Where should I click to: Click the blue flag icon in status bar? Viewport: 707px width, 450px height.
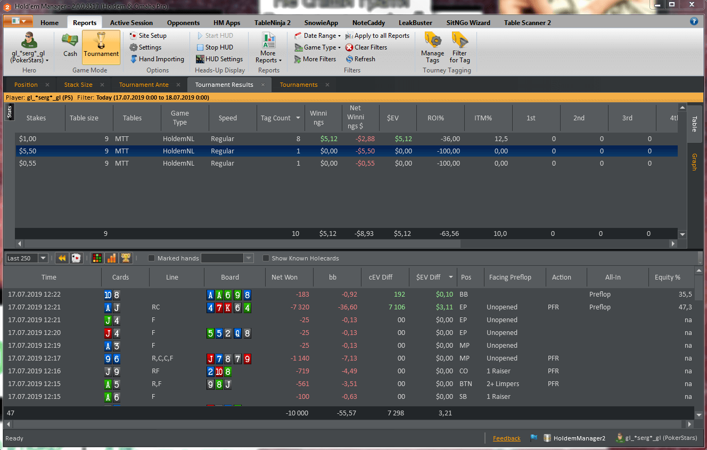[x=534, y=438]
